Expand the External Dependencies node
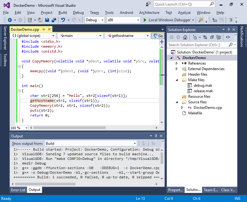Viewport: 247px width, 202px height. (x=176, y=69)
